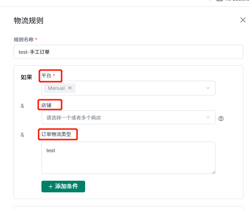The width and height of the screenshot is (249, 210).
Task: Open the 店铺 dropdown arrow
Action: (x=208, y=117)
